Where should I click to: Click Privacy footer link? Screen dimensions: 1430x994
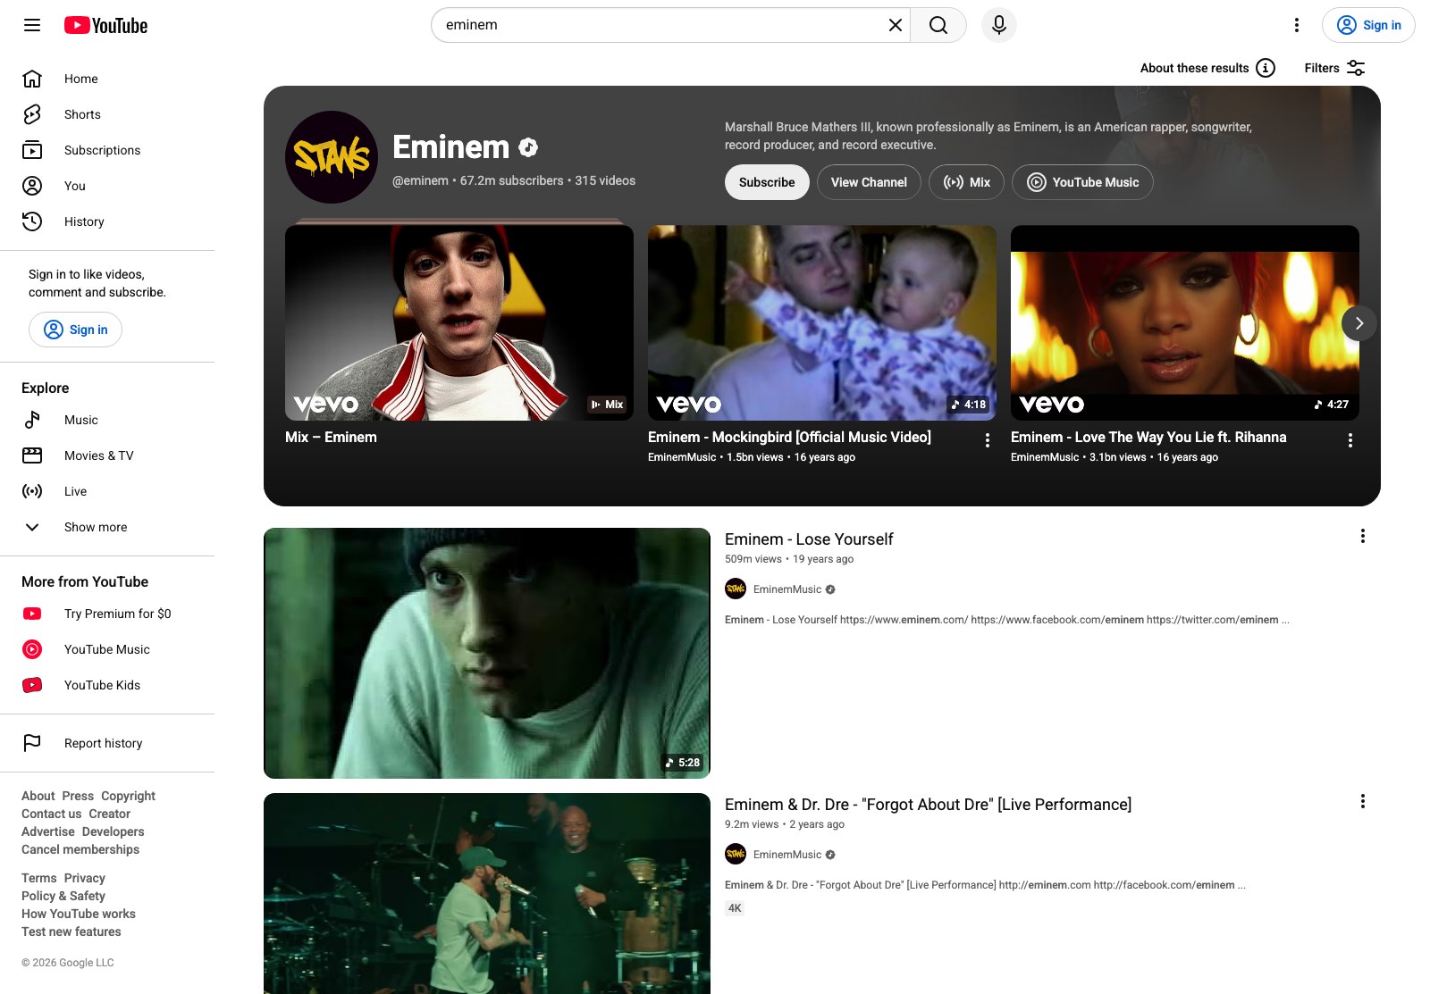pyautogui.click(x=85, y=878)
